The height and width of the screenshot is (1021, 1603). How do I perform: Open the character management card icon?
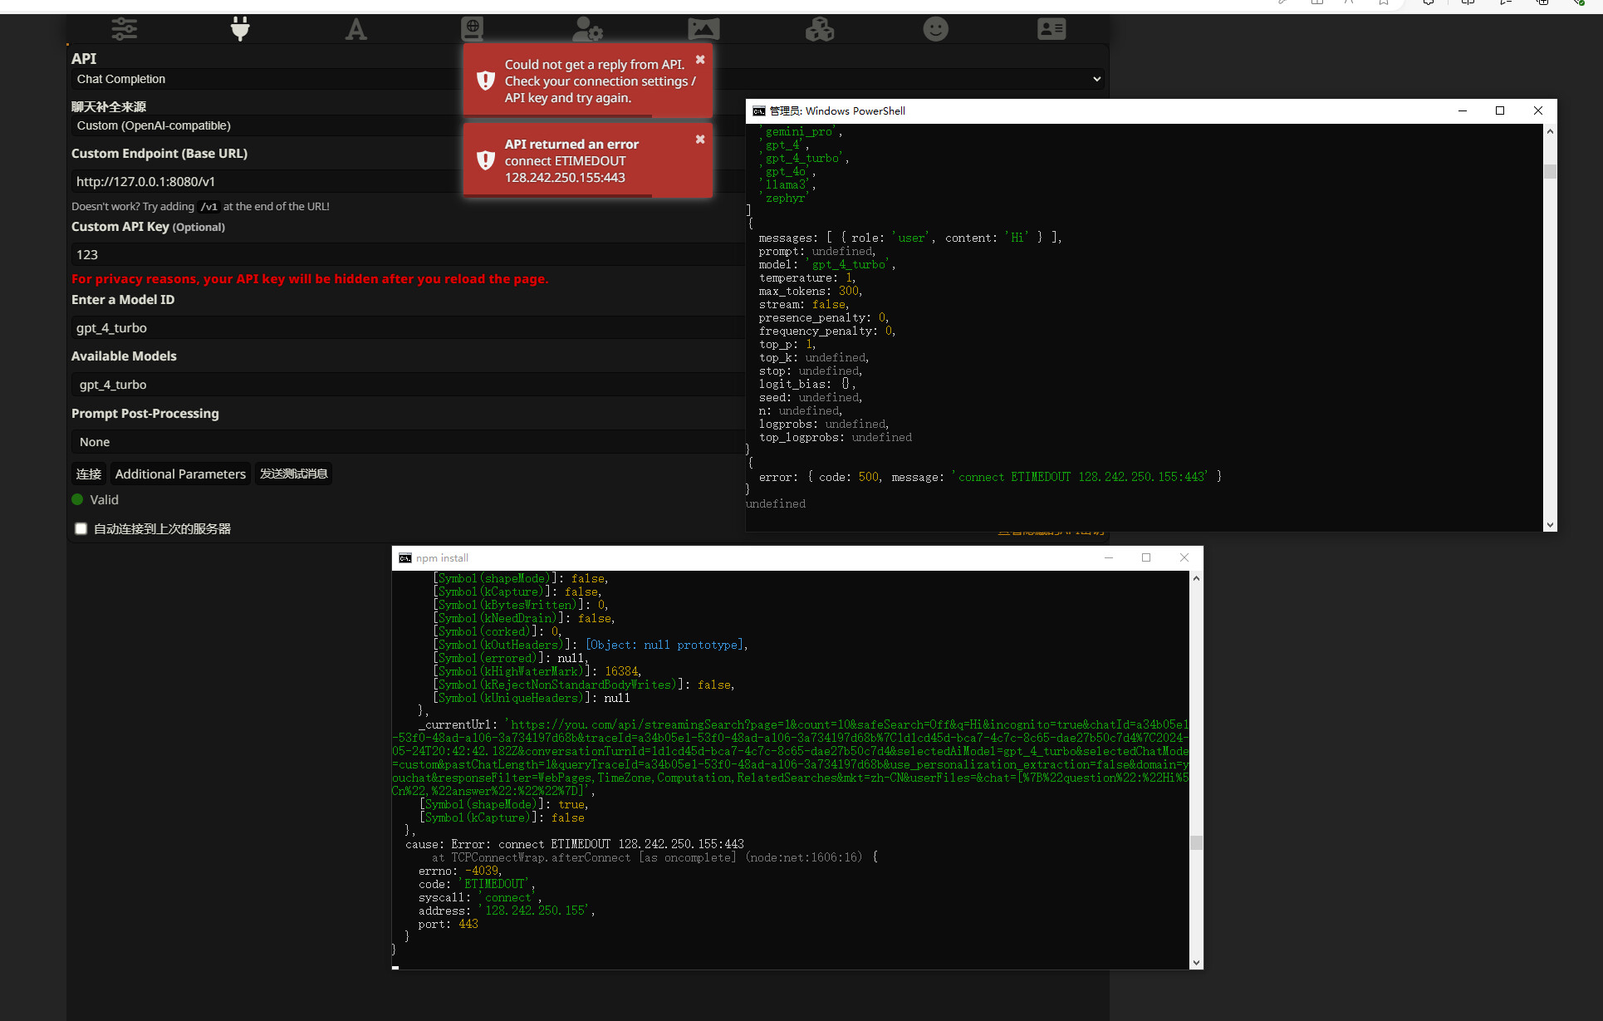pos(1051,29)
